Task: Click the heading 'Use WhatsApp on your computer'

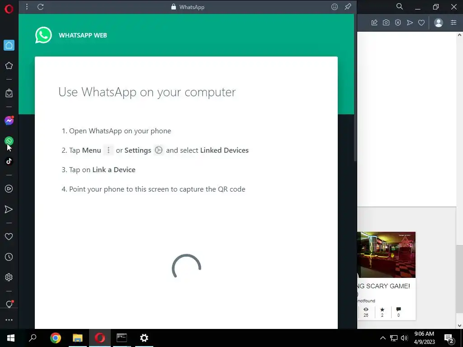Action: pos(147,92)
